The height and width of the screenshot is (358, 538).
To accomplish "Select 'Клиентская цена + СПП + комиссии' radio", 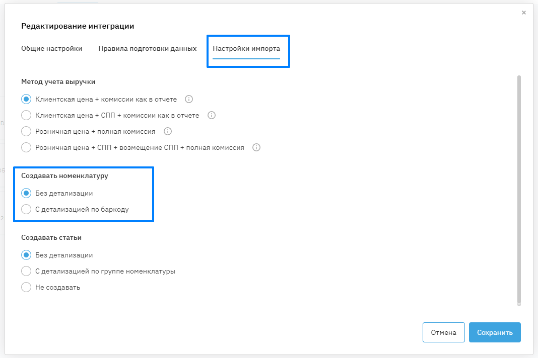I will [x=27, y=115].
